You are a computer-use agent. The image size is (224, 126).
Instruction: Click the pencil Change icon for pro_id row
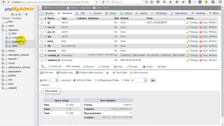[x=188, y=32]
